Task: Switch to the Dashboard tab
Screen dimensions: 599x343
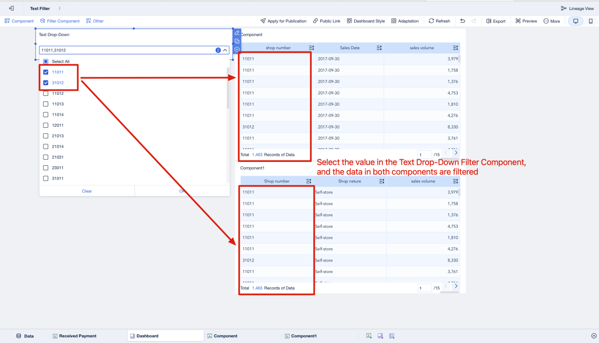Action: click(x=165, y=336)
